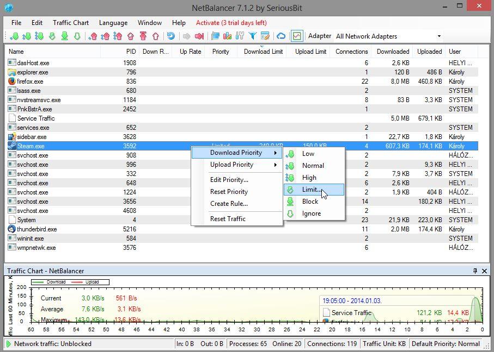The width and height of the screenshot is (494, 352).
Task: Select the nvstreamsvc.exe process row
Action: point(242,100)
